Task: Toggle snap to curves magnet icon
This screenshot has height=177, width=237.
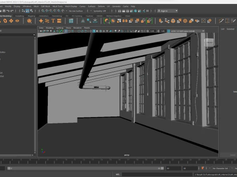Action: (47, 11)
